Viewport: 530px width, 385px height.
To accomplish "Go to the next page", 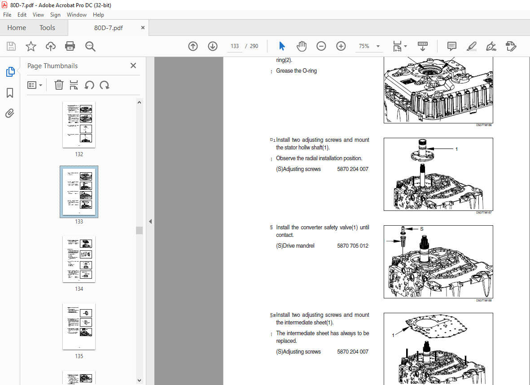I will 213,46.
